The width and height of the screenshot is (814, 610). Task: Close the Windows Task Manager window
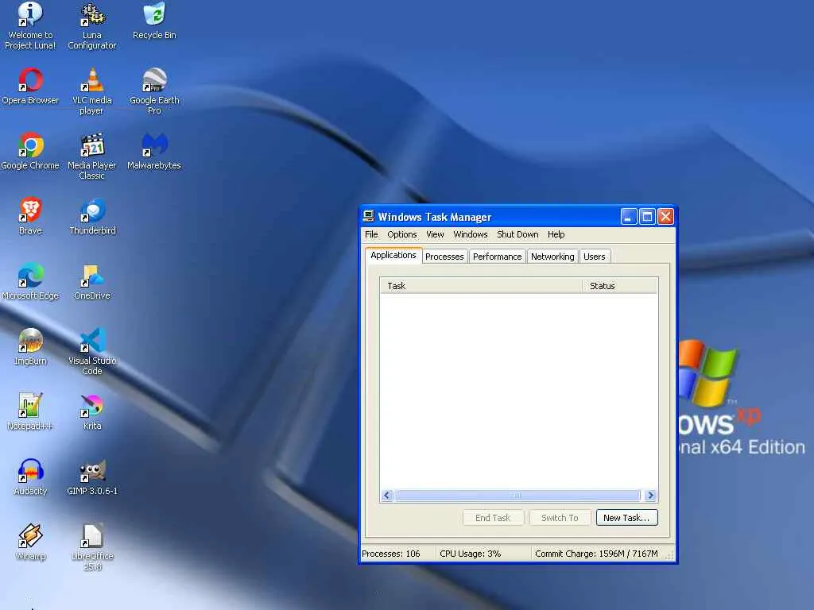click(665, 216)
